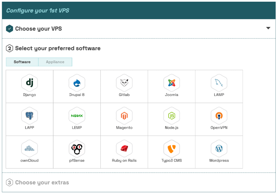Click the Select your preferred software heading

[58, 48]
